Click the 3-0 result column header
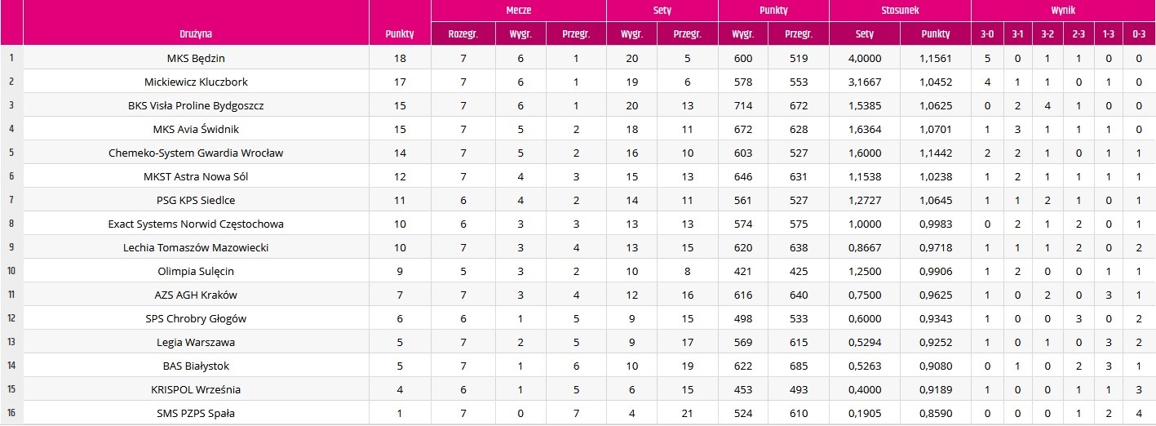 (x=987, y=34)
